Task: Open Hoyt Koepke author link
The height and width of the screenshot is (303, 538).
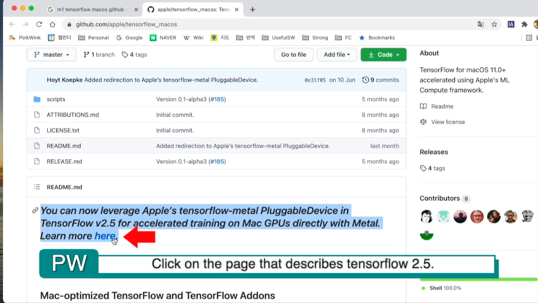Action: 64,80
